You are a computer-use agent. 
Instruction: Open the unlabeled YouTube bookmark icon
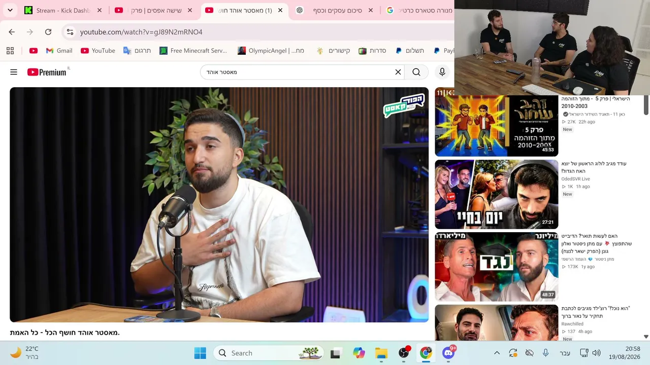pos(34,51)
